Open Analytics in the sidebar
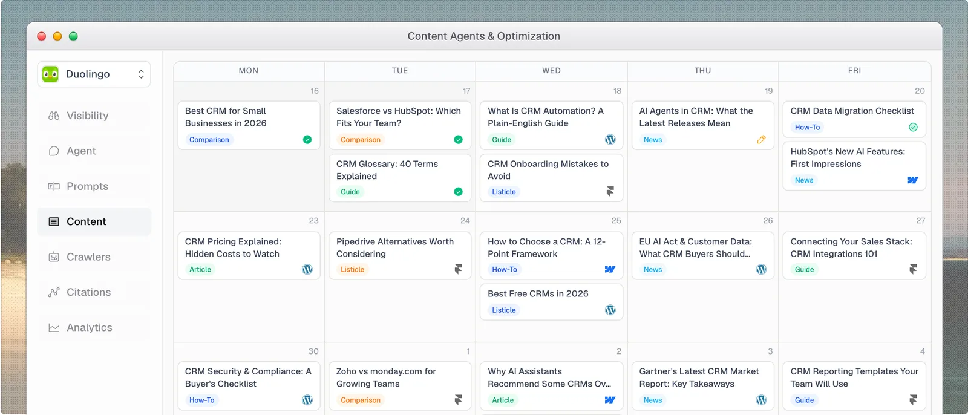Screen dimensions: 968x415 (94, 327)
